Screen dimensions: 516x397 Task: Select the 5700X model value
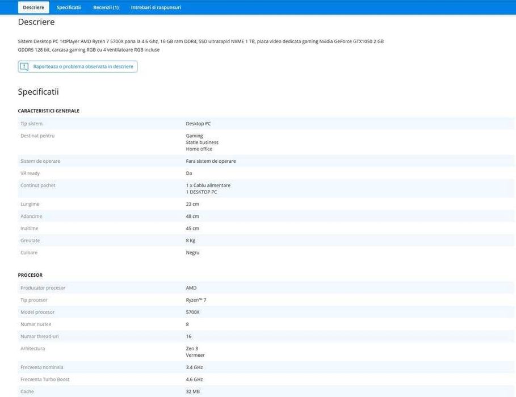(192, 312)
